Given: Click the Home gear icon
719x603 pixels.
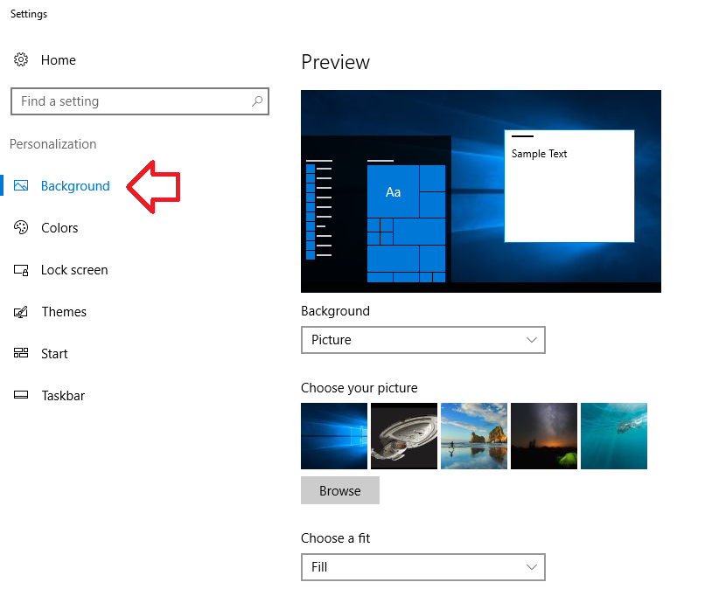Looking at the screenshot, I should pos(21,59).
